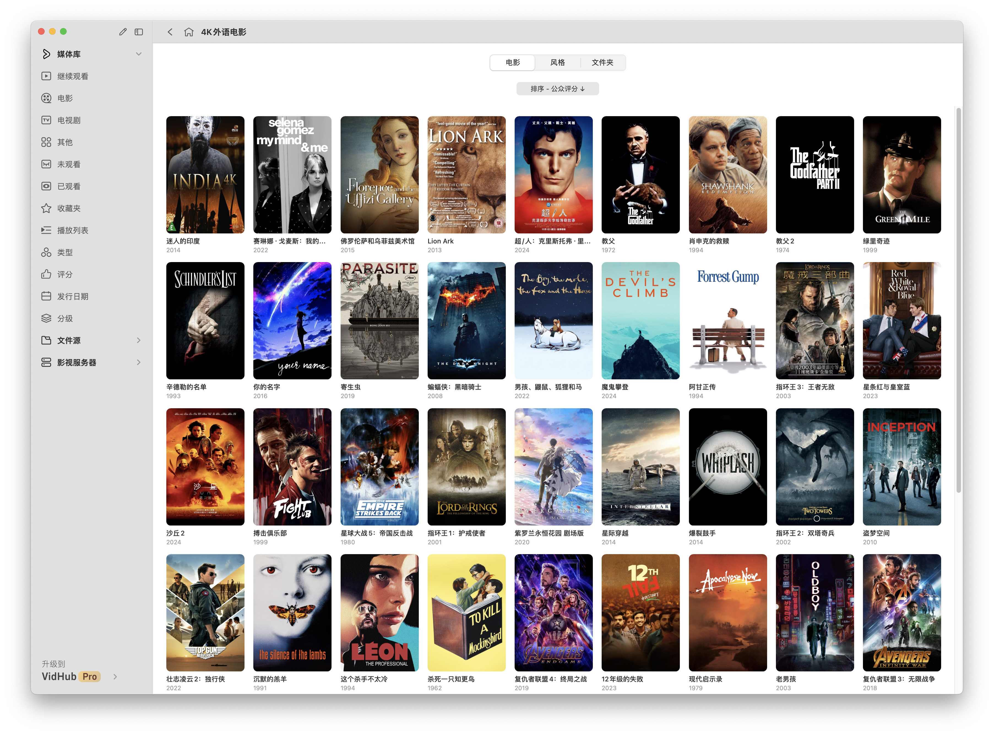
Task: Open 继续观看 in the sidebar
Action: [72, 76]
